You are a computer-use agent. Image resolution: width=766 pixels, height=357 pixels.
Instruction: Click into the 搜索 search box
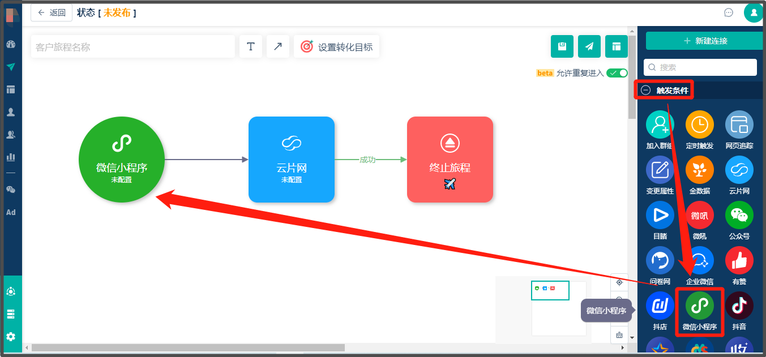pyautogui.click(x=700, y=67)
